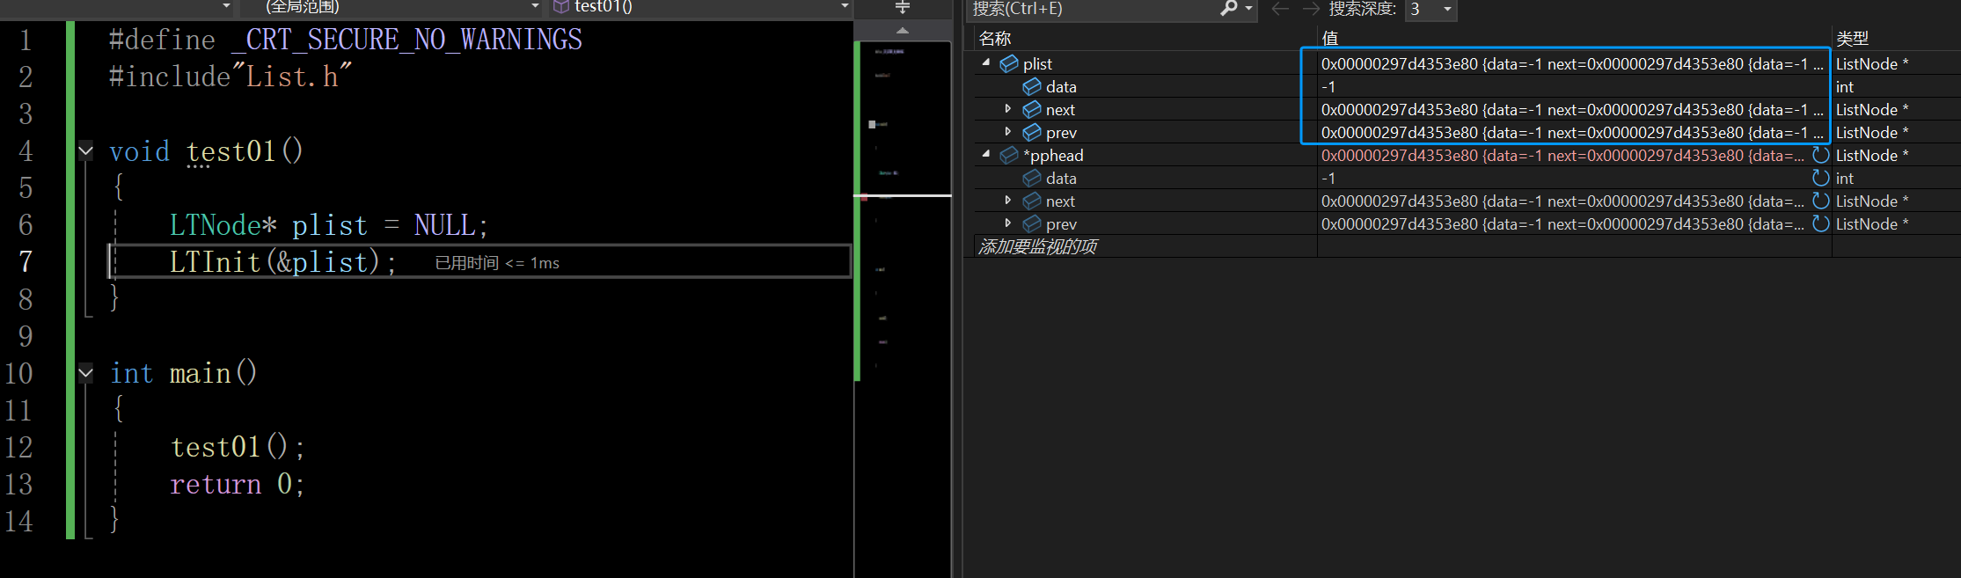Screen dimensions: 1961x578
Task: Click the refresh icon for *pphead's prev row
Action: [1820, 223]
